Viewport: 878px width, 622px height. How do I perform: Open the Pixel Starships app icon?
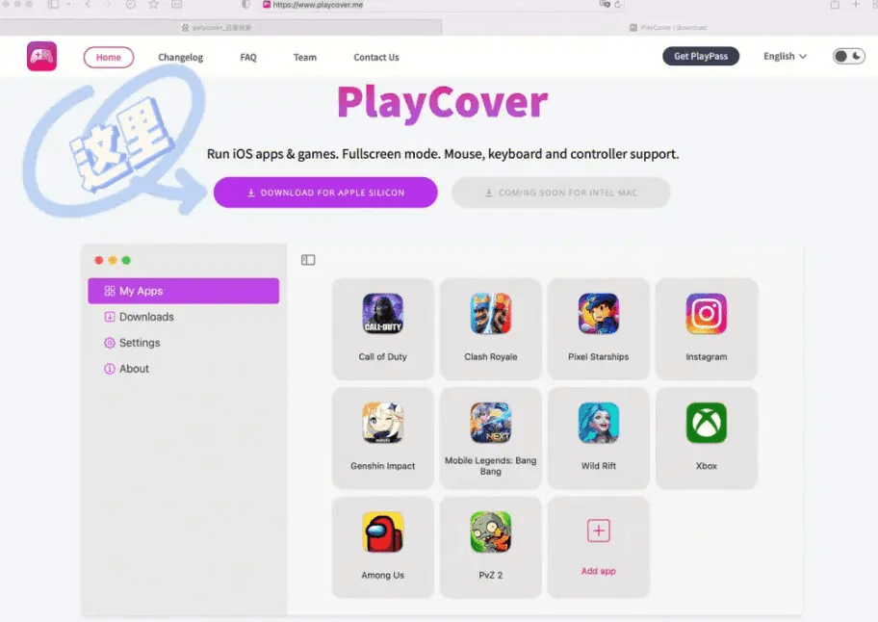598,314
